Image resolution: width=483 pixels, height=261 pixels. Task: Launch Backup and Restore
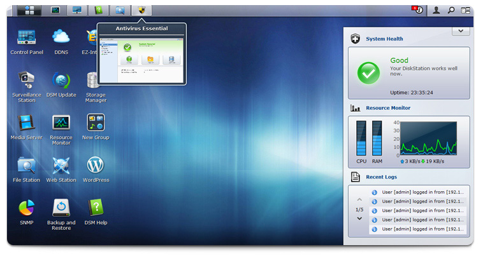point(61,208)
